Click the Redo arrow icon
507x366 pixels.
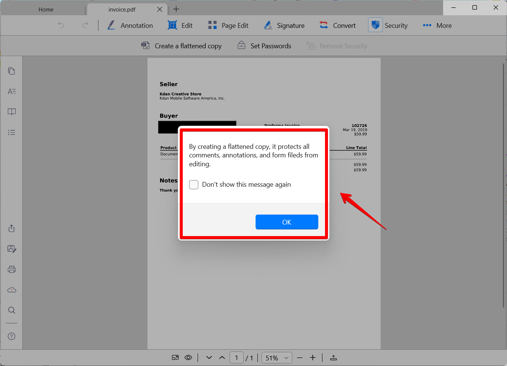(x=85, y=25)
